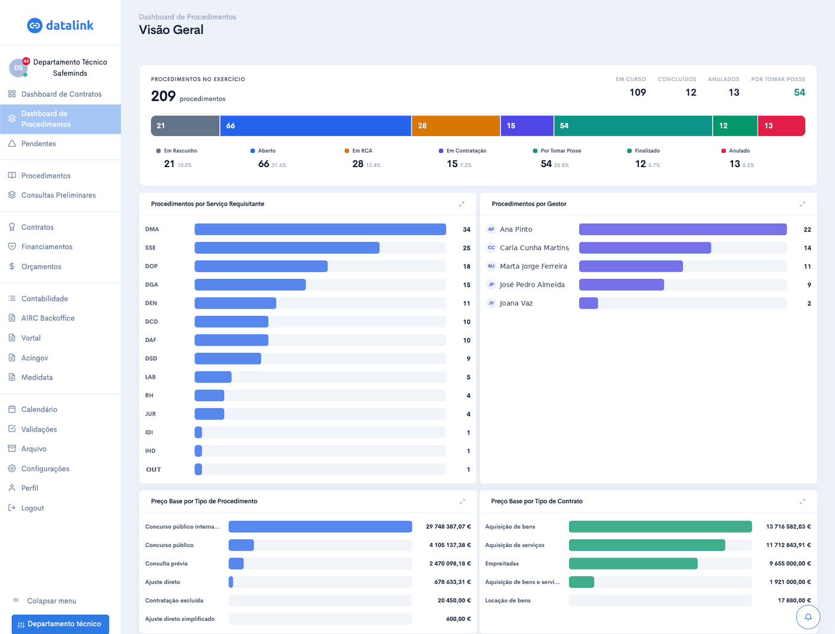Click the Validações check-square icon
This screenshot has width=835, height=634.
click(x=12, y=429)
